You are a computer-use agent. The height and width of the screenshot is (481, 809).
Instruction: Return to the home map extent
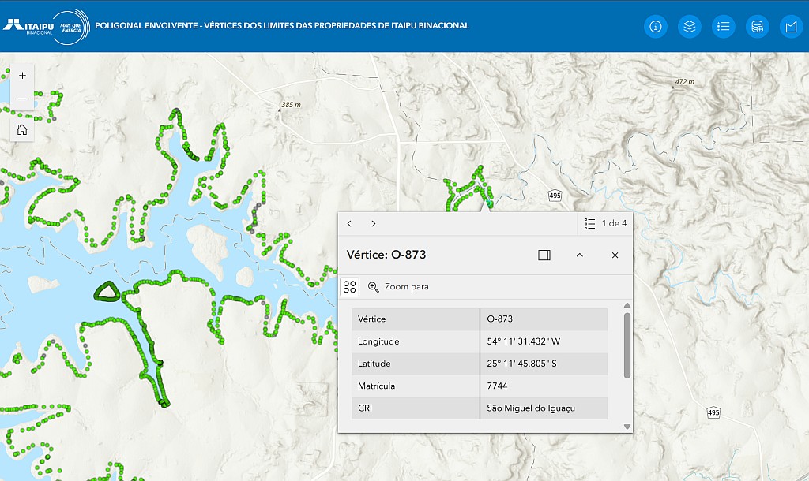tap(22, 129)
